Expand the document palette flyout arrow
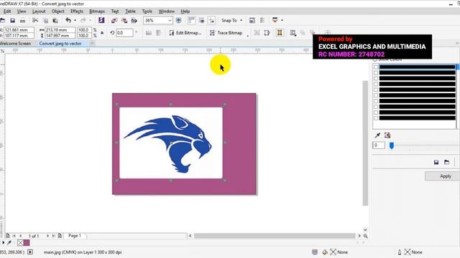Image resolution: width=460 pixels, height=258 pixels. (3, 242)
